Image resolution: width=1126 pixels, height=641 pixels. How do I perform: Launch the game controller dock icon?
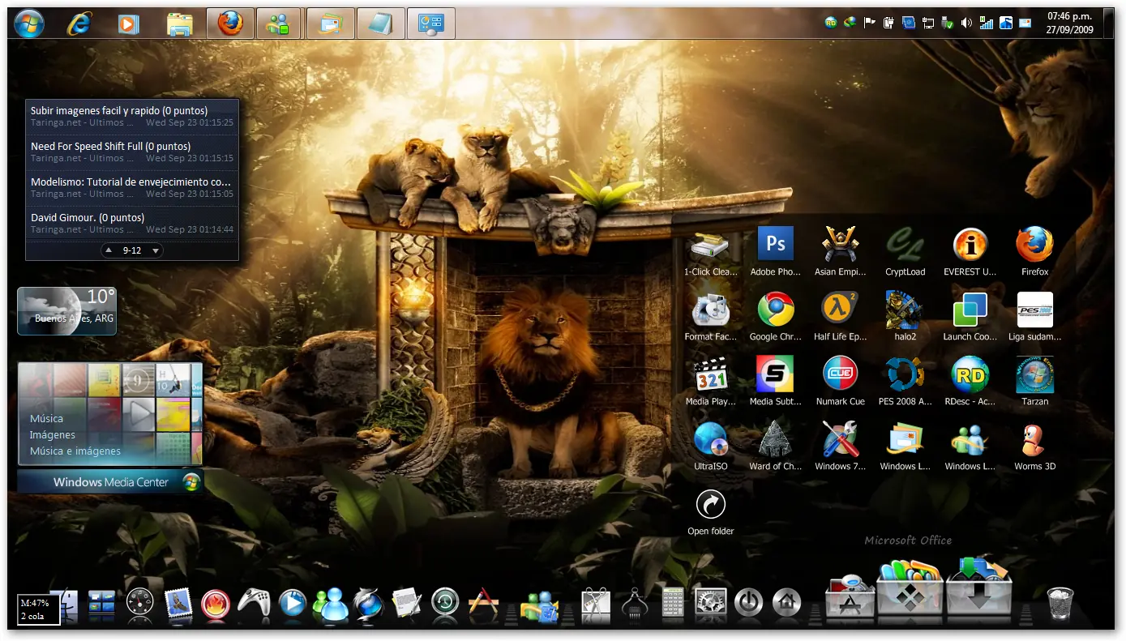coord(255,604)
